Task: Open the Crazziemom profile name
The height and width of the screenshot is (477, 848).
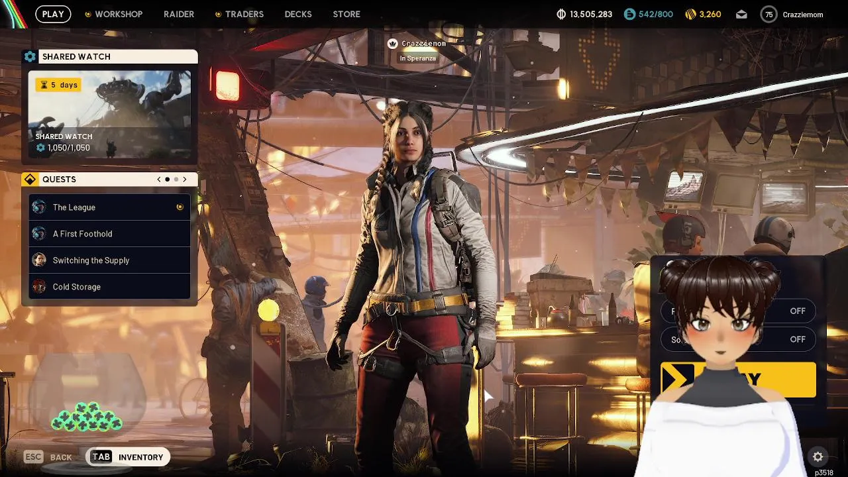Action: point(802,14)
